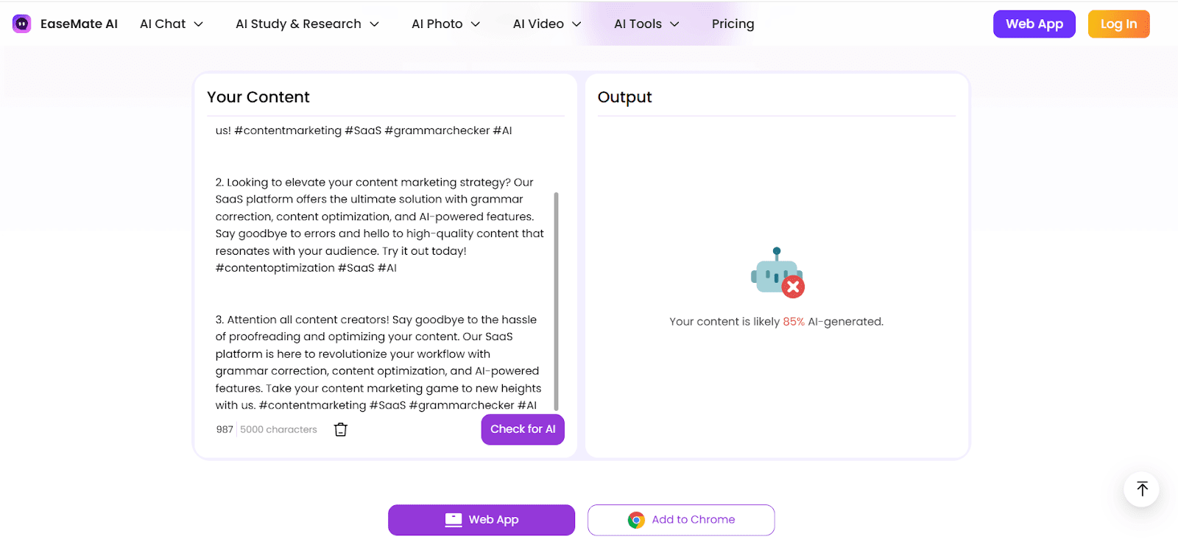The height and width of the screenshot is (542, 1178).
Task: Click the back-to-top arrow icon
Action: point(1141,488)
